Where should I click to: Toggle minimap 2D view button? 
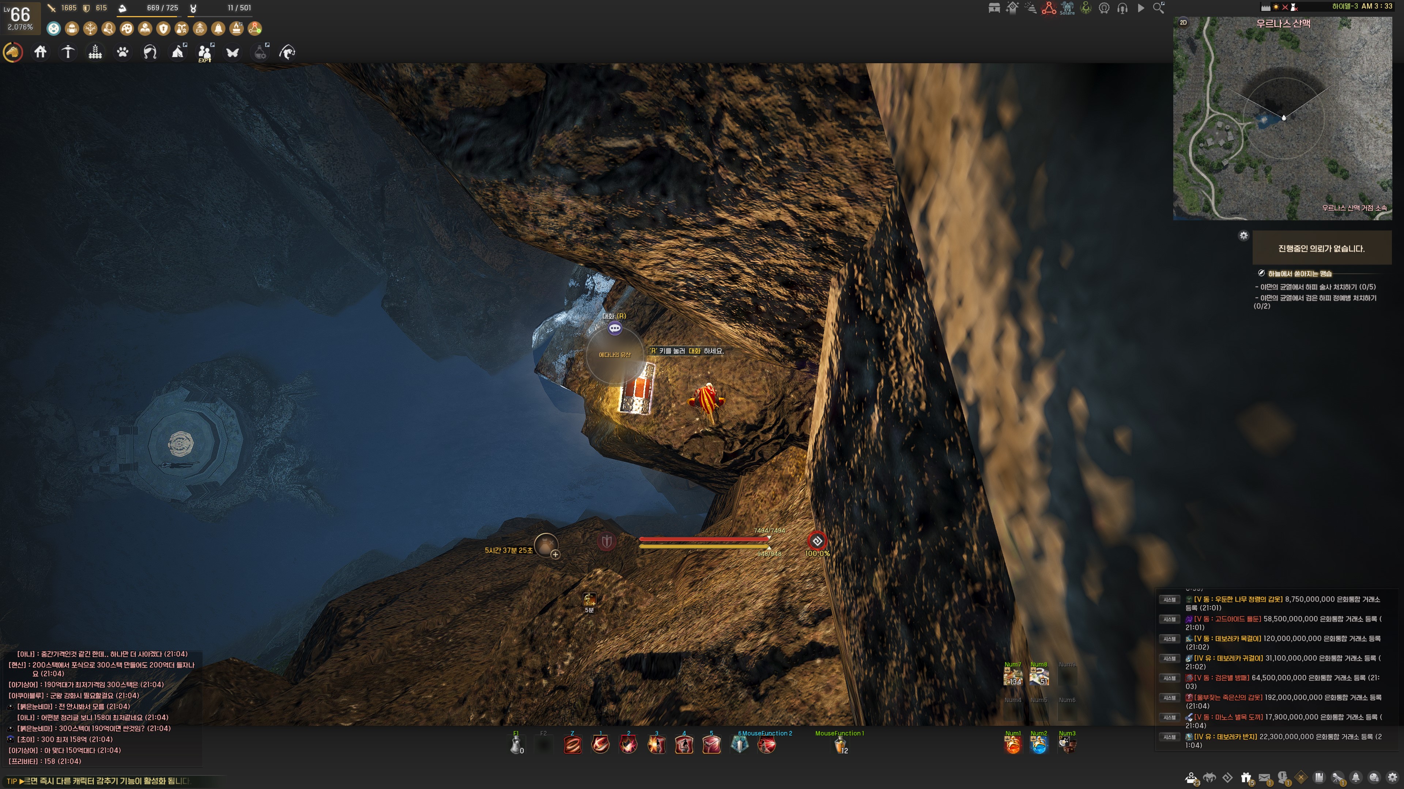point(1183,22)
